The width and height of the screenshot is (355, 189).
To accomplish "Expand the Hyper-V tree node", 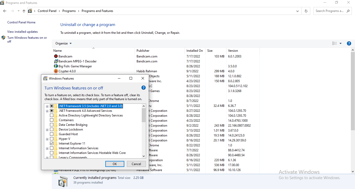I will (47, 139).
